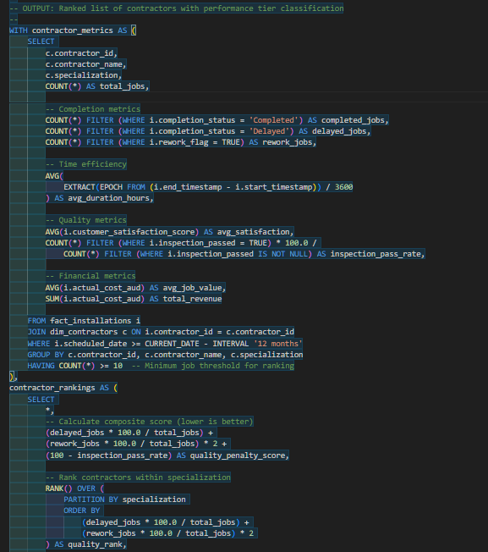The image size is (488, 552).
Task: Click 'RANK() OVER (' line
Action: click(x=74, y=489)
